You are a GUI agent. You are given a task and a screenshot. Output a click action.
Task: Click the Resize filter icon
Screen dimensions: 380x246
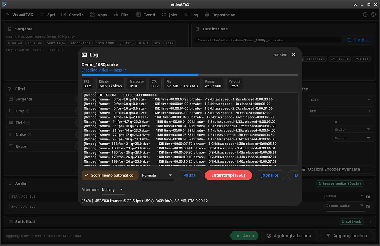click(11, 146)
